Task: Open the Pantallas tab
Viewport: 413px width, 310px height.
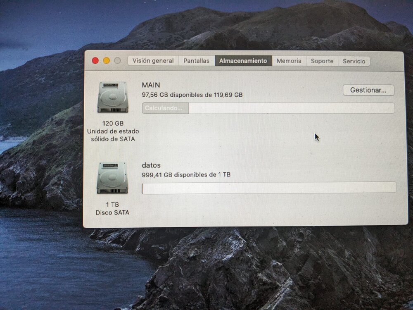Action: coord(197,61)
